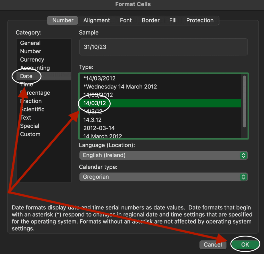Image resolution: width=264 pixels, height=254 pixels.
Task: Click the Type list scrollbar
Action: [244, 101]
